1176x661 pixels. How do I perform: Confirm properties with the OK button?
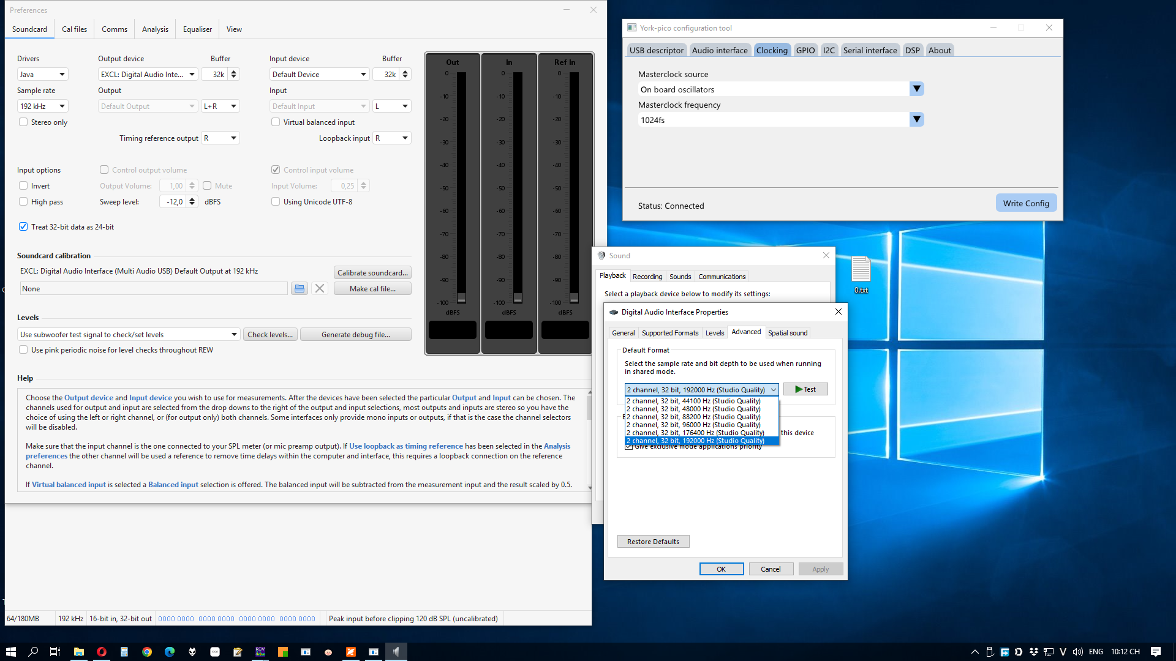point(722,569)
